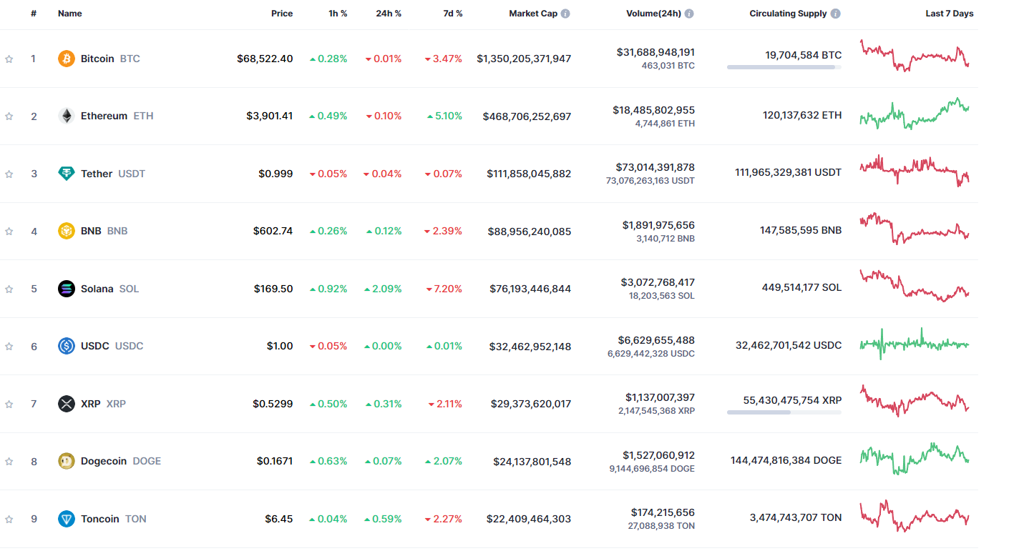Sort by 7d % column header
Viewport: 1019px width, 551px height.
(x=452, y=14)
